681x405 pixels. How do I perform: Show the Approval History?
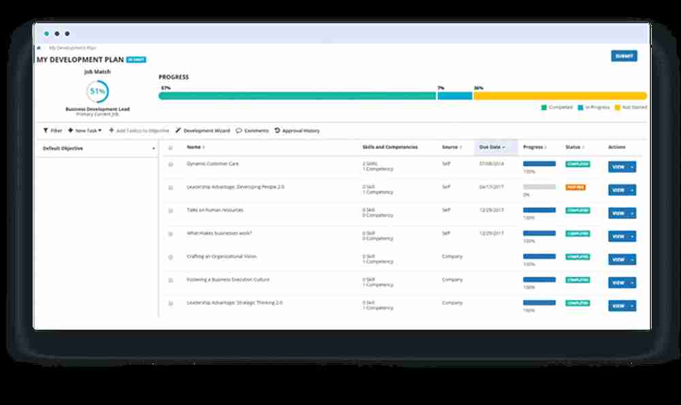297,131
